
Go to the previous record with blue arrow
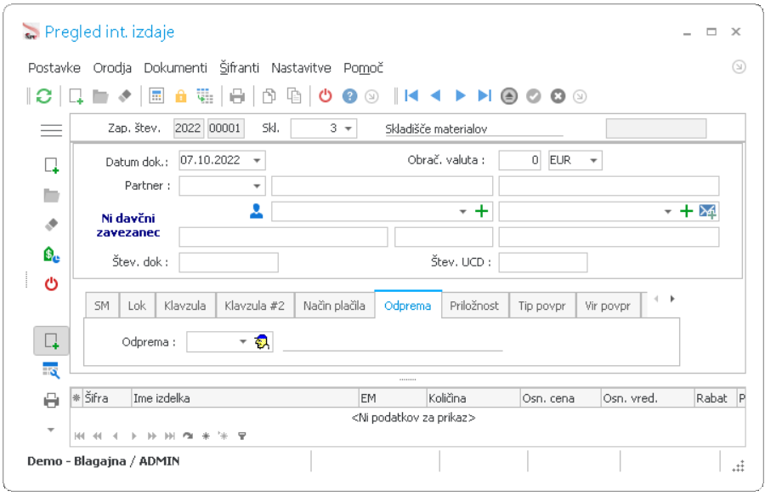436,96
